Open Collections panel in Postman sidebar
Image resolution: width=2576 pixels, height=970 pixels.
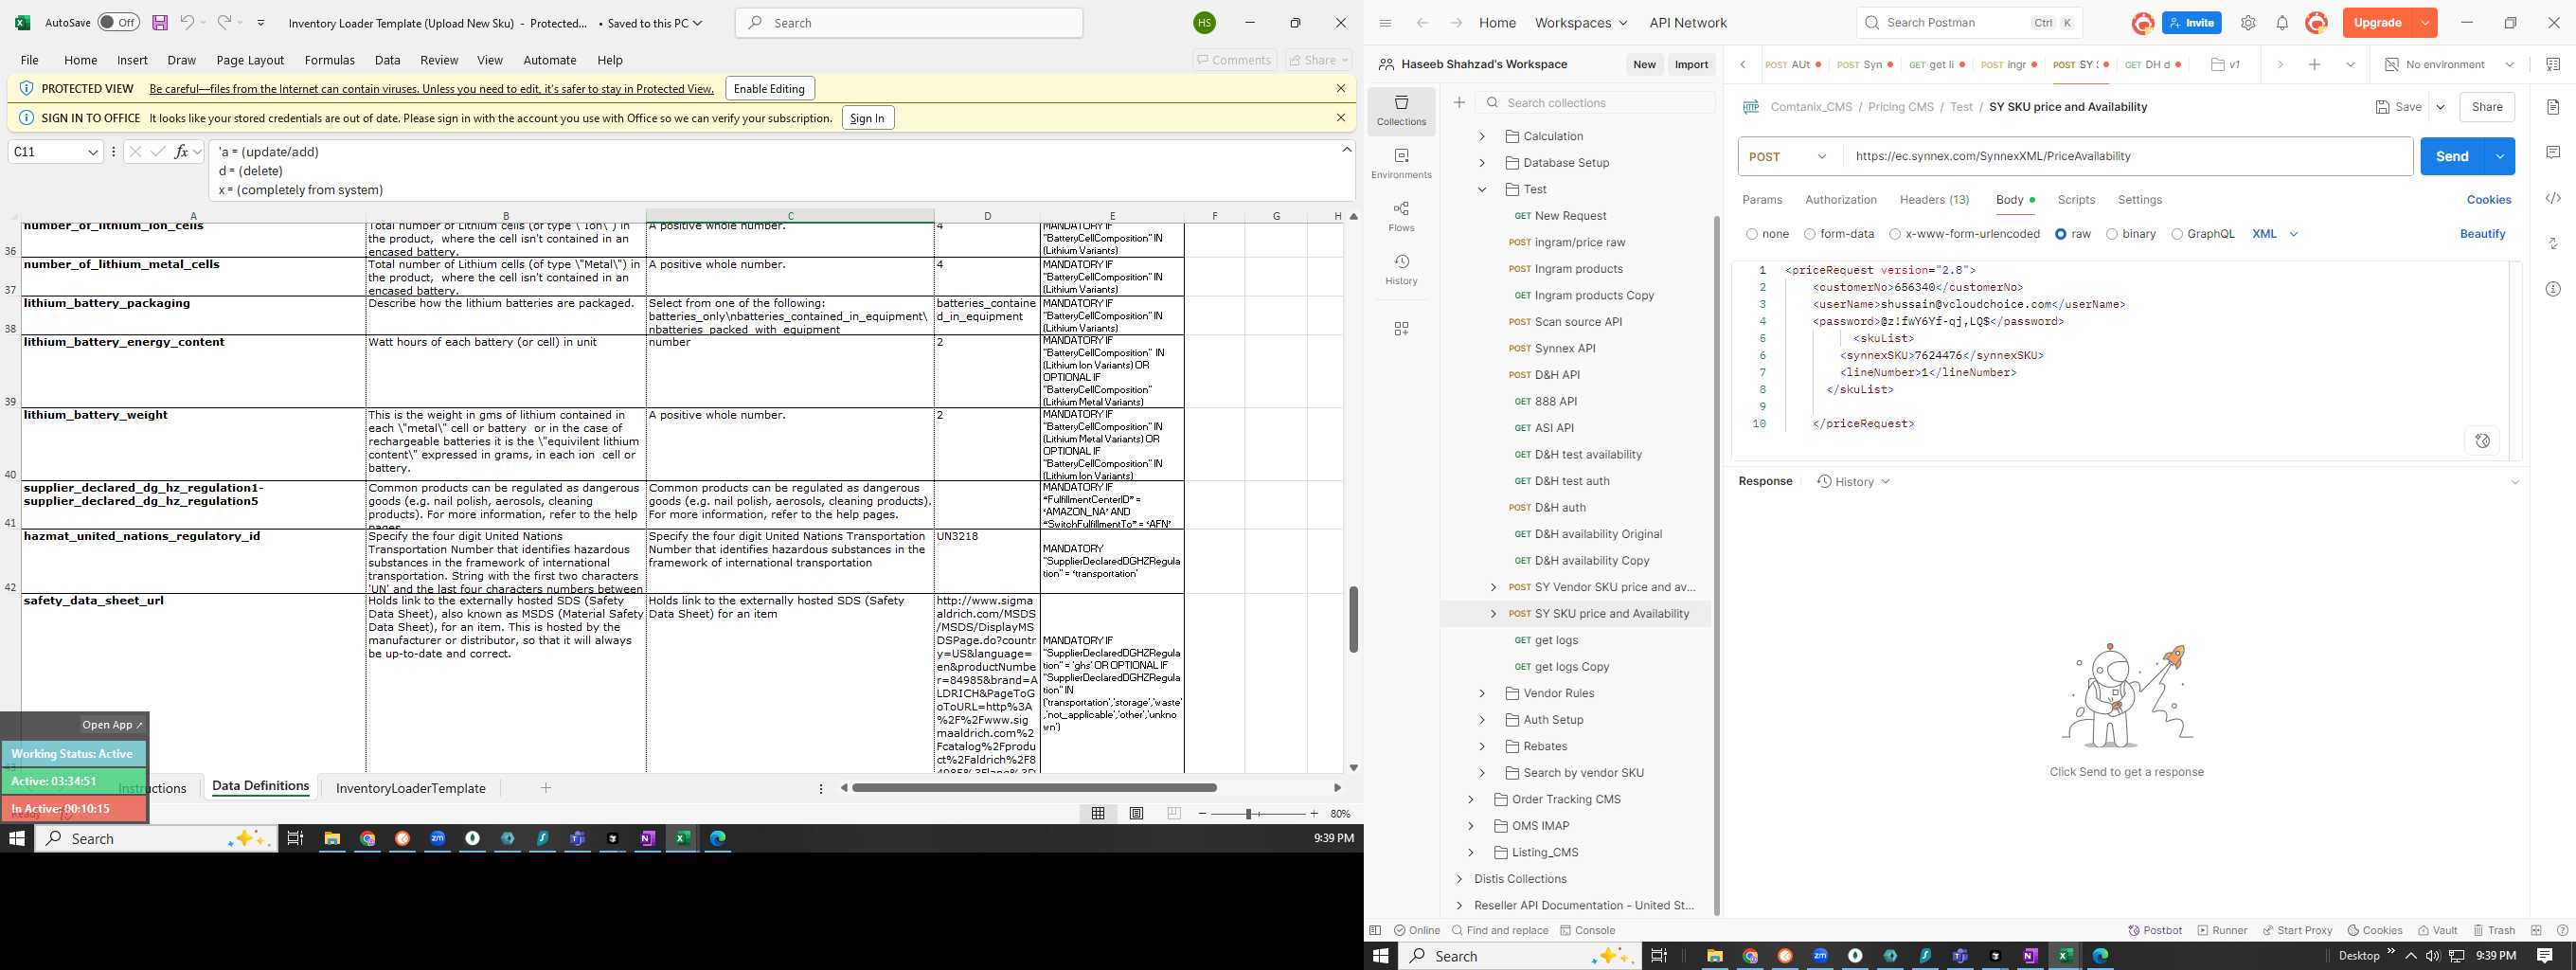[1401, 111]
